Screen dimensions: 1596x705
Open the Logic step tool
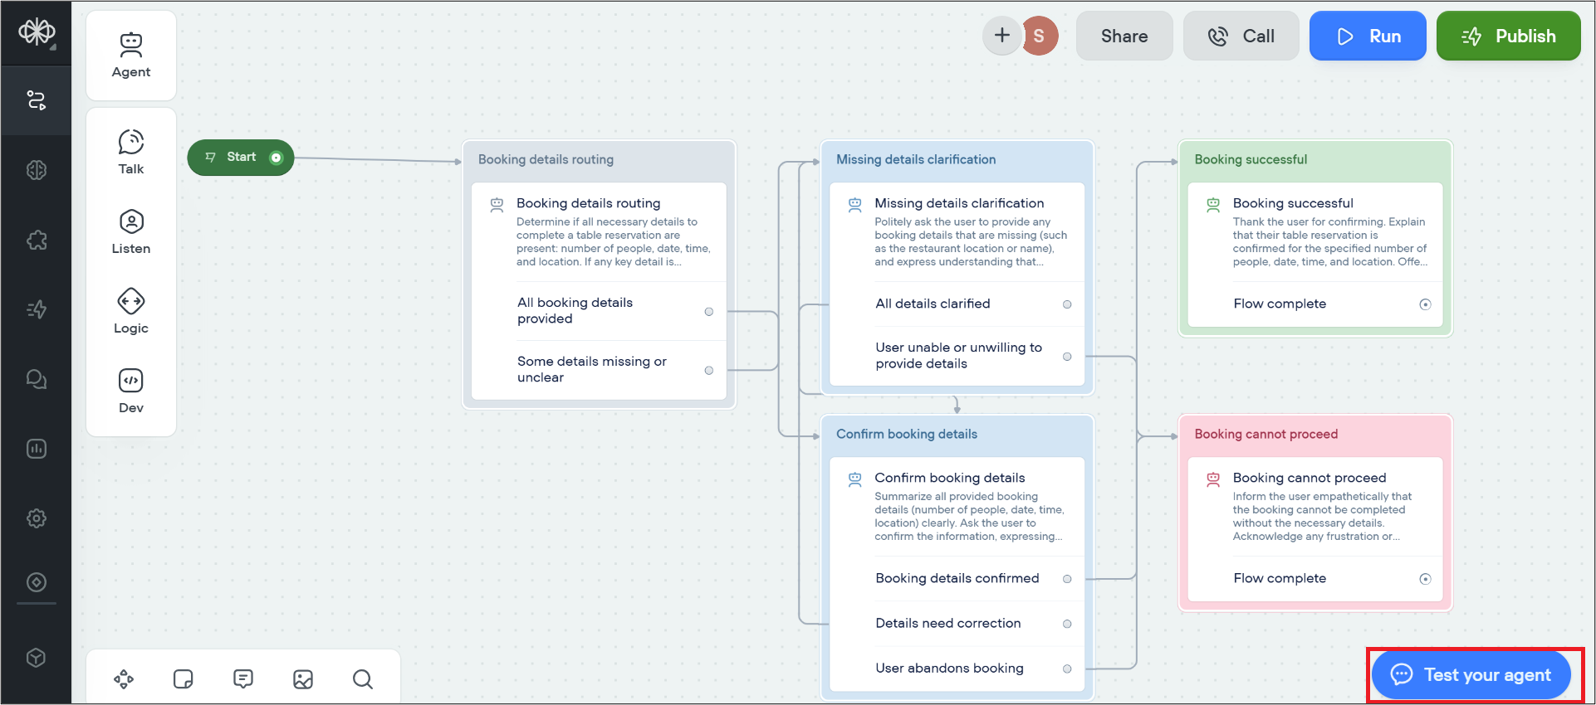point(131,311)
